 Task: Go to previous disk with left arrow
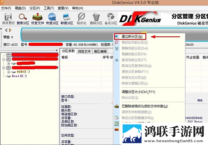click(6, 30)
